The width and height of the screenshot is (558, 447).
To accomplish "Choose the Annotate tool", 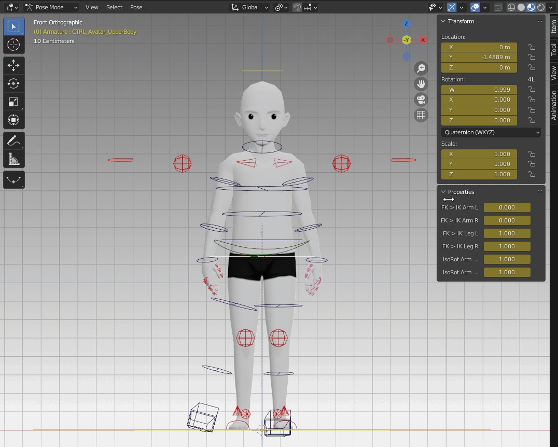I will pos(13,141).
